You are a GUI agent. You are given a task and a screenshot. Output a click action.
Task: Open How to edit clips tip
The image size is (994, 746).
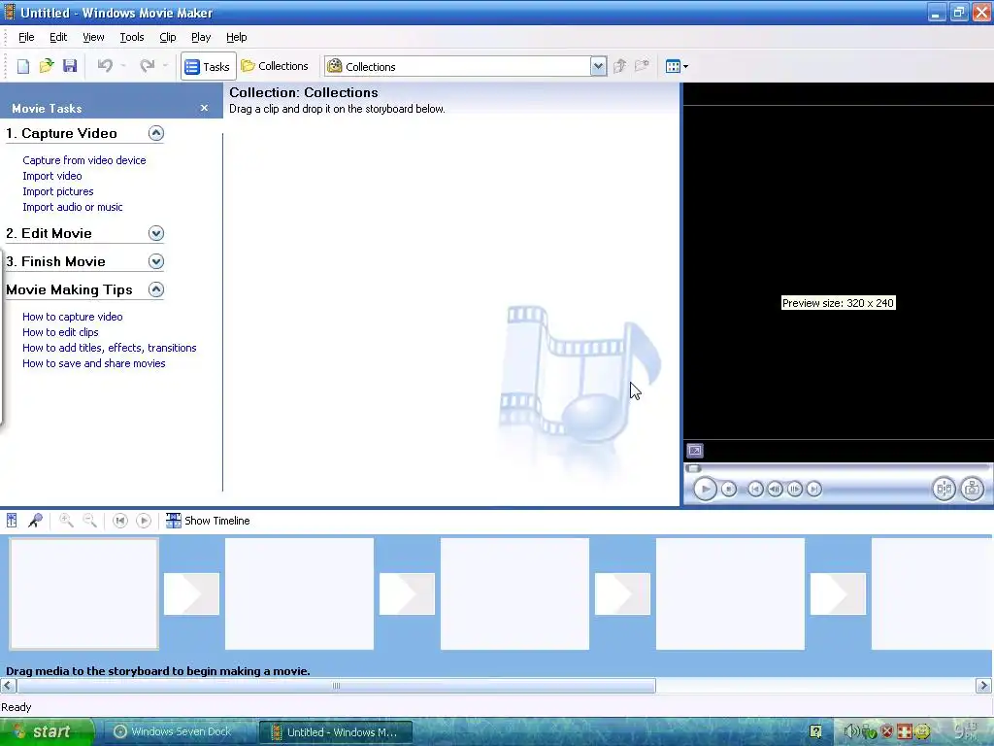[60, 332]
